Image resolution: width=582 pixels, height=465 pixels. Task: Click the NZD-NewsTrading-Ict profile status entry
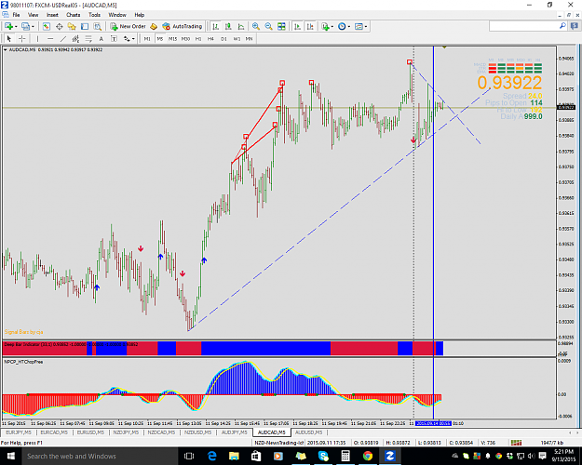pos(278,443)
